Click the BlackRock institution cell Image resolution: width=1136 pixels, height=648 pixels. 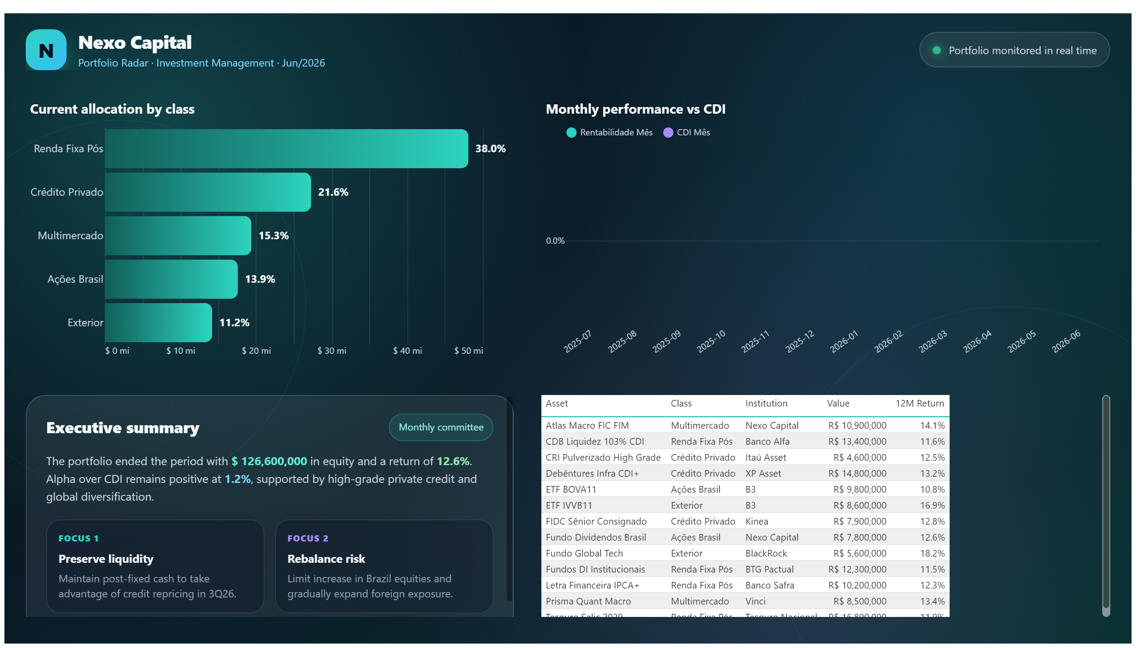pyautogui.click(x=766, y=553)
